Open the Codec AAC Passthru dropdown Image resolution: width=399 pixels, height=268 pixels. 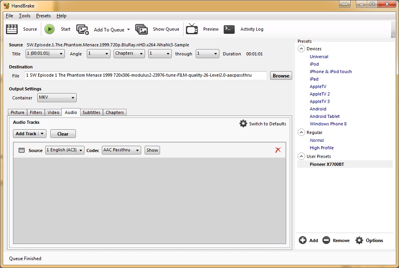pos(121,150)
